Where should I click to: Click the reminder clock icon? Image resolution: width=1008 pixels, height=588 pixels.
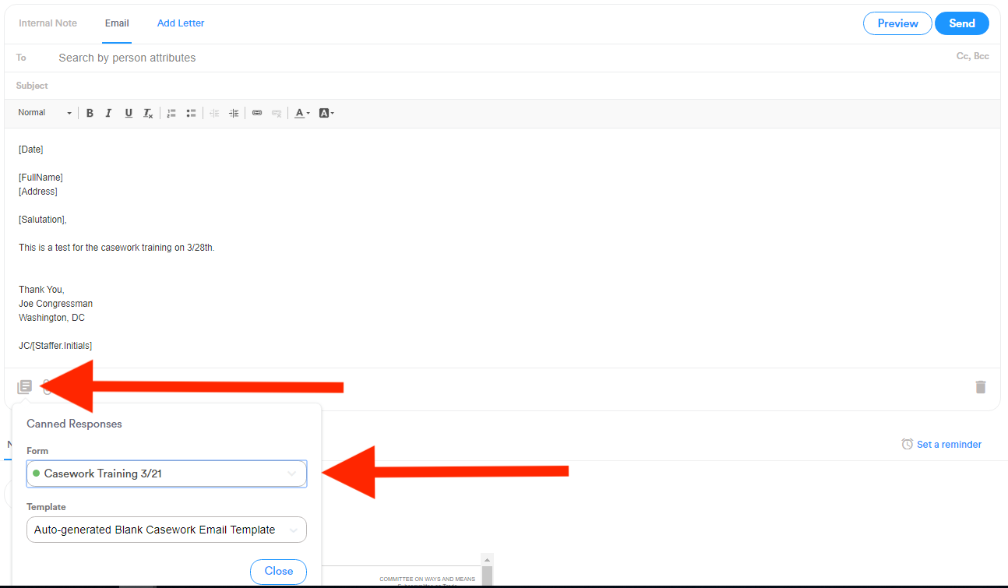[x=908, y=444]
